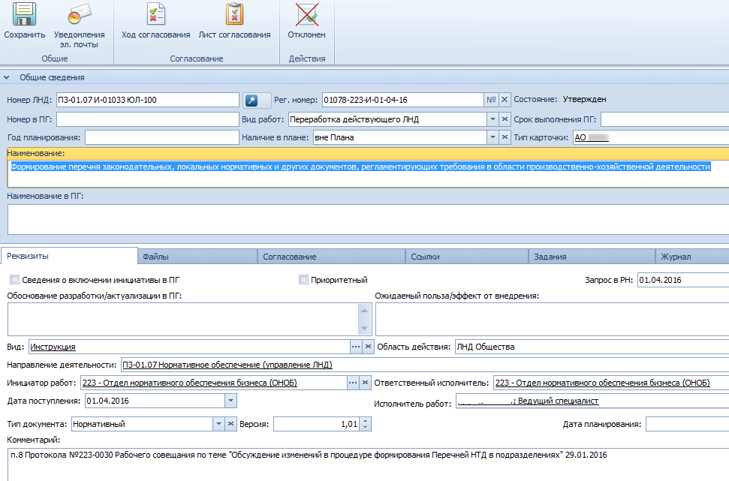729x481 pixels.
Task: Switch to the Согласование tab
Action: [x=332, y=257]
